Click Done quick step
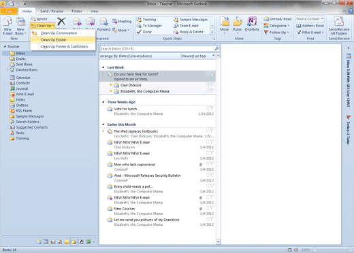This screenshot has width=354, height=253. coord(144,32)
